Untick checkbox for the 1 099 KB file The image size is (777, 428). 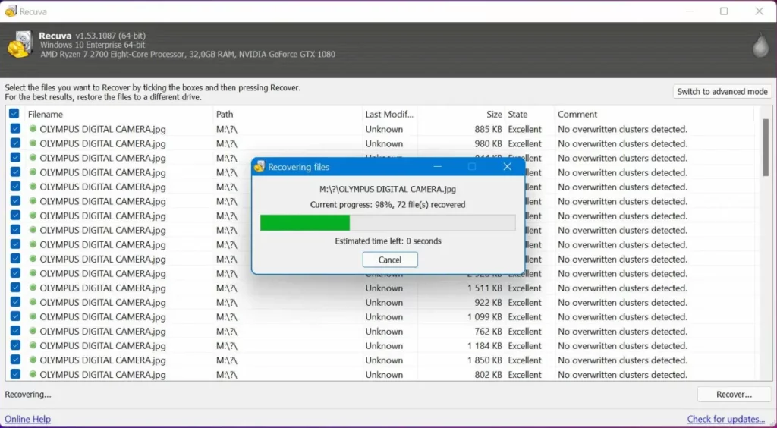coord(15,316)
